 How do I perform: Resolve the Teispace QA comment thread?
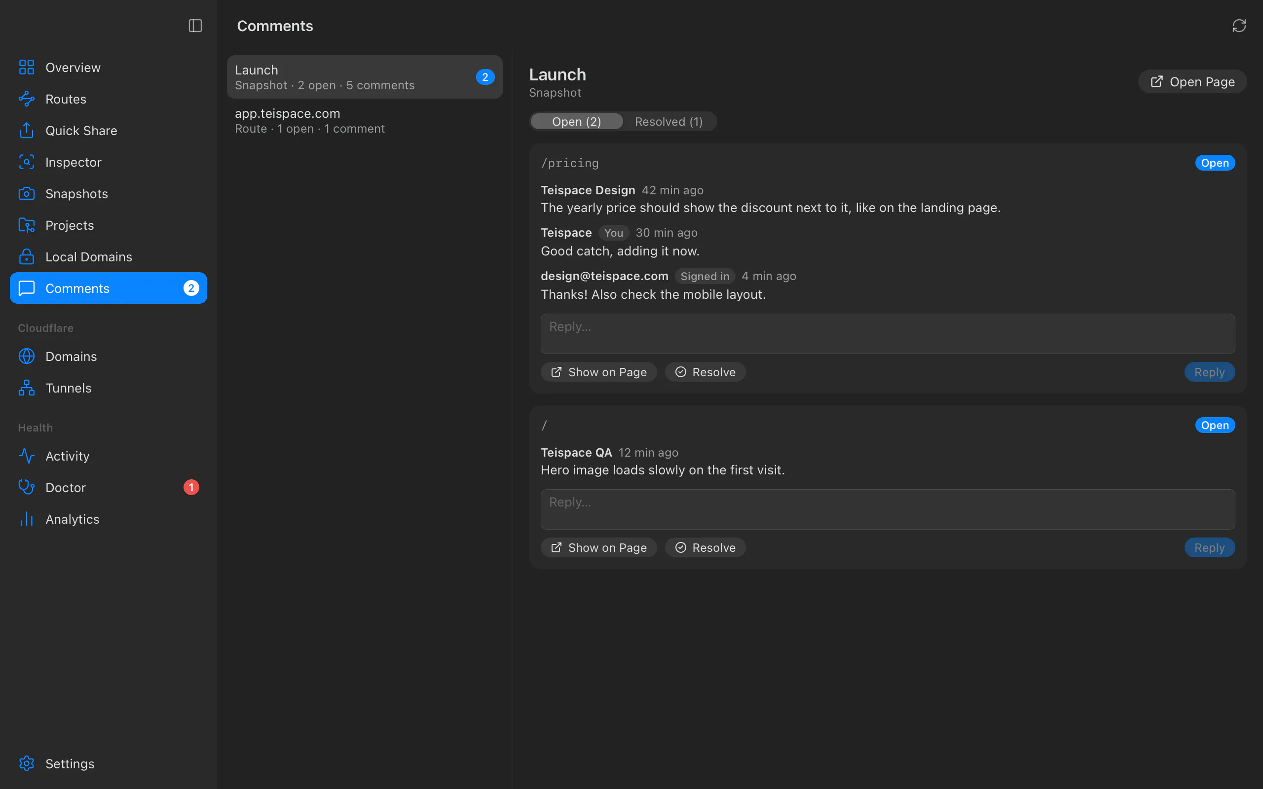pos(705,547)
